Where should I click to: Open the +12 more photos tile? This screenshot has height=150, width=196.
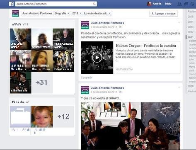point(63,117)
